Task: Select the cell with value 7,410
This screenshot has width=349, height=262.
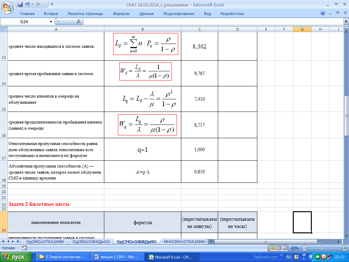Action: coord(200,99)
